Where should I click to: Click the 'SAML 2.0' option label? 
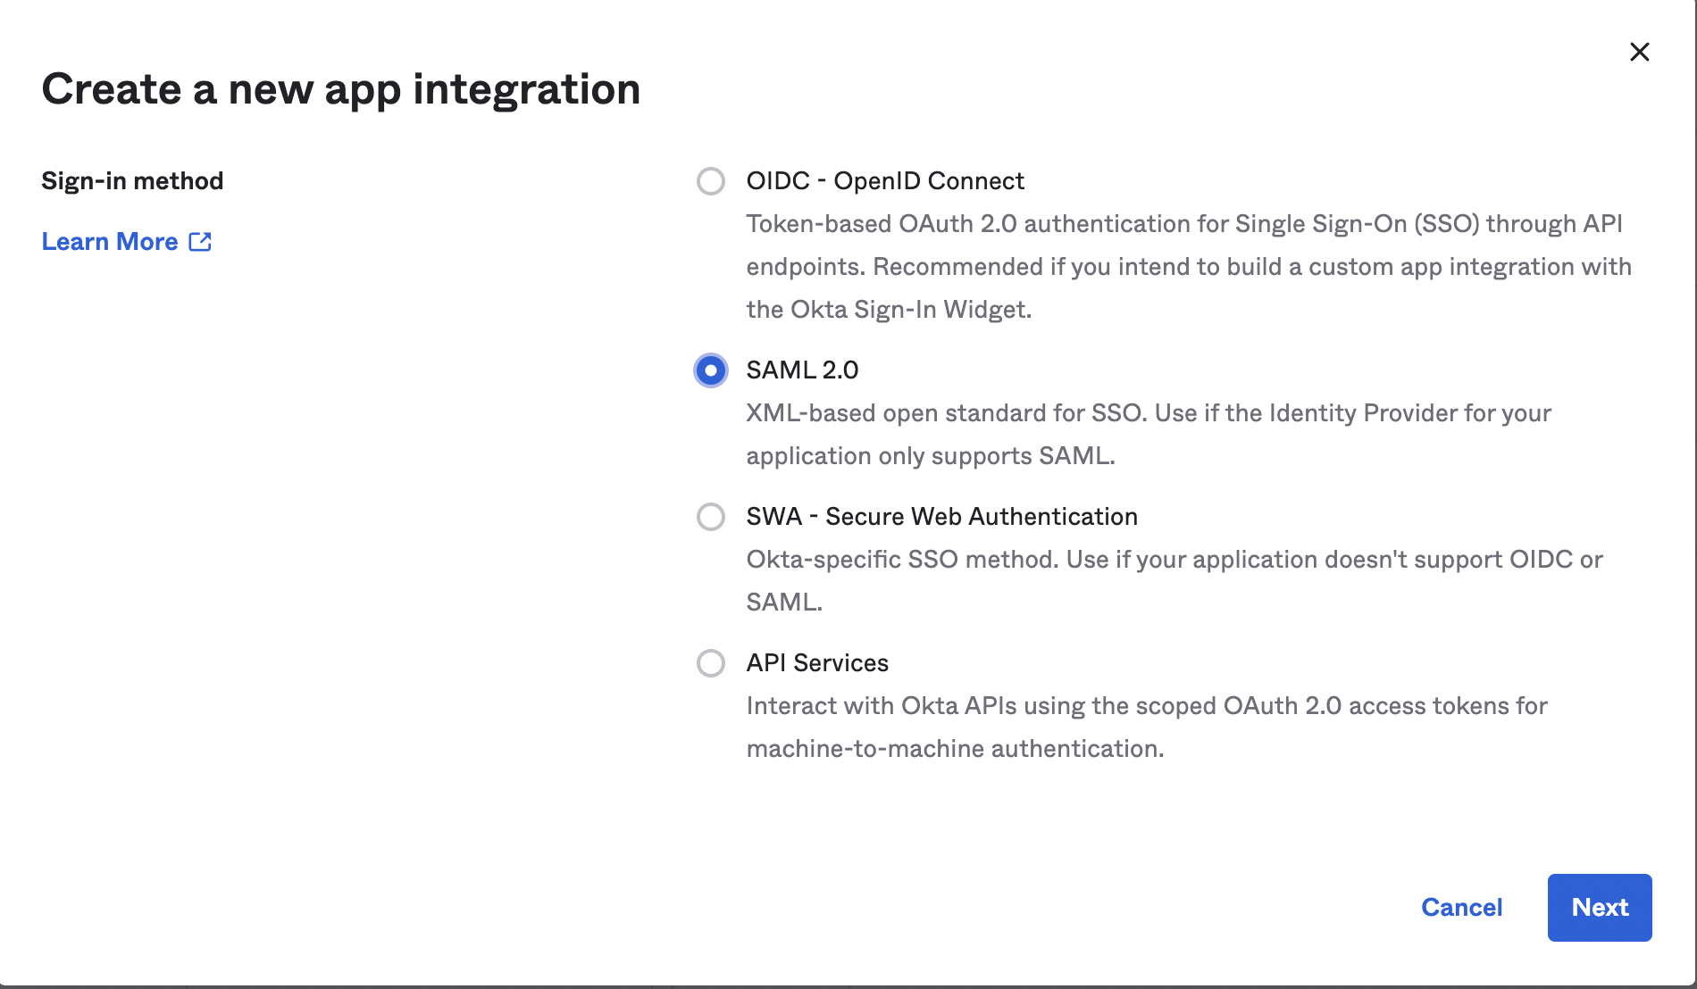point(802,370)
